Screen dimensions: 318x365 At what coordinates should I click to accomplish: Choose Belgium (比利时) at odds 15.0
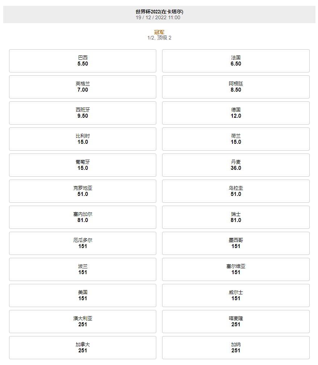point(83,139)
